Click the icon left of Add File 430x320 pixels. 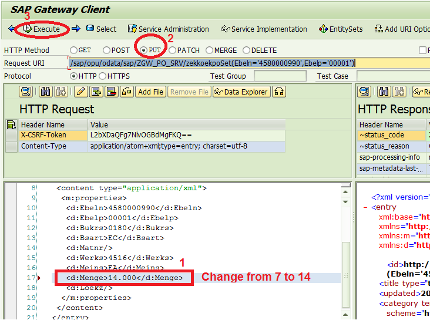tap(127, 92)
